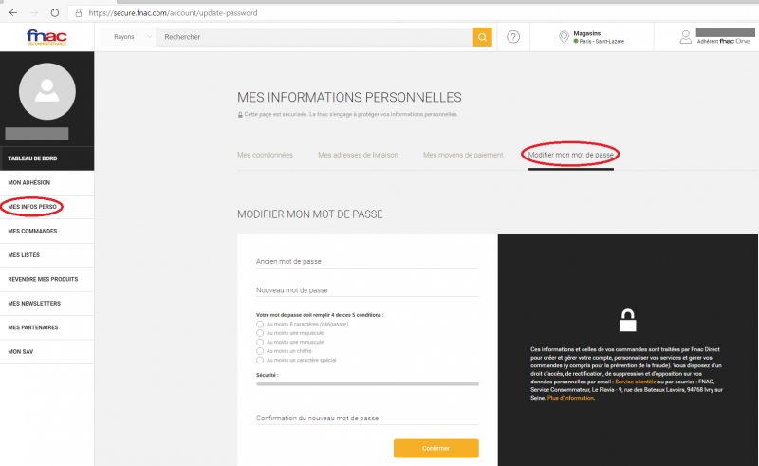Image resolution: width=759 pixels, height=466 pixels.
Task: Click the orange search magnifier button
Action: (482, 37)
